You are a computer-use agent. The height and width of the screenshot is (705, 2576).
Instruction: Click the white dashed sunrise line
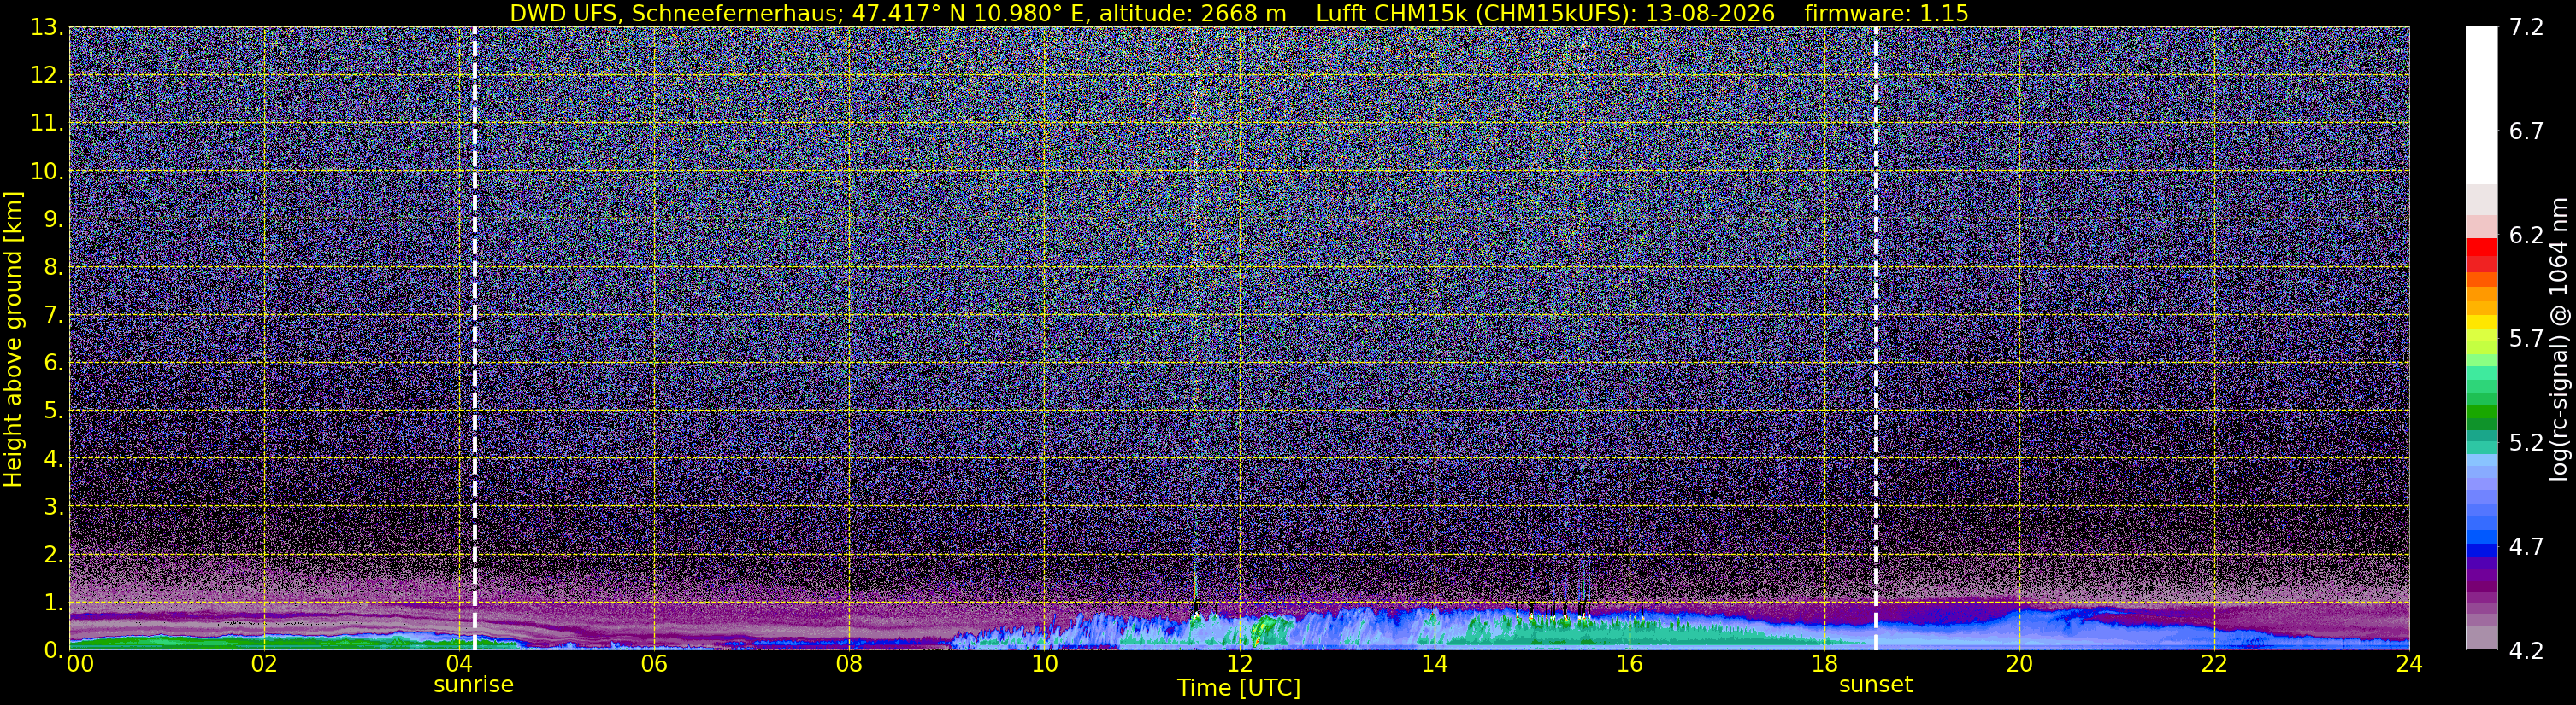coord(474,339)
